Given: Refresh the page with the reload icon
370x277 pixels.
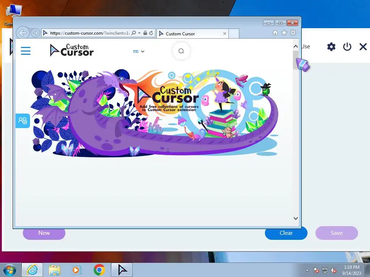Looking at the screenshot, I should (x=151, y=33).
